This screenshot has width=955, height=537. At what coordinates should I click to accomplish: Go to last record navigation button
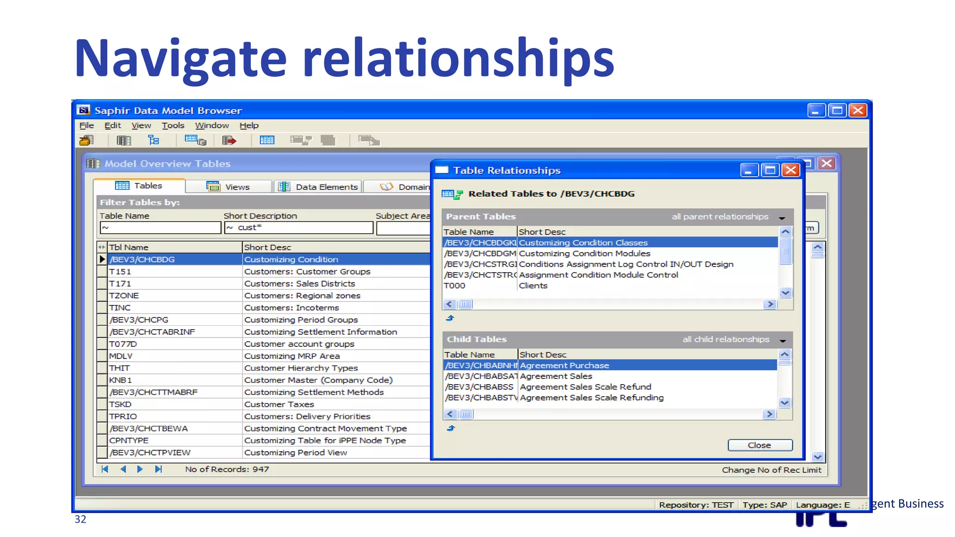click(x=159, y=469)
